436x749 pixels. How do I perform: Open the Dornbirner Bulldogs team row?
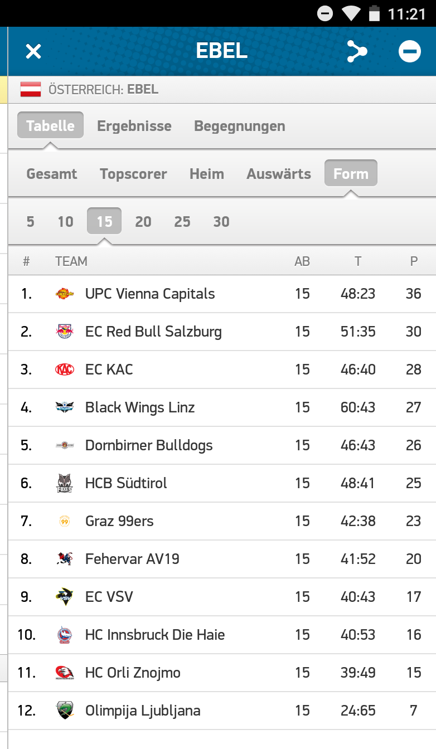[149, 445]
